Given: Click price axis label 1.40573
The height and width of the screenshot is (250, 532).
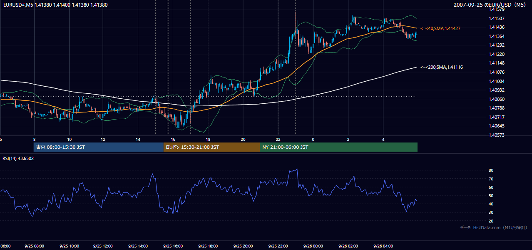Looking at the screenshot, I should [x=496, y=135].
